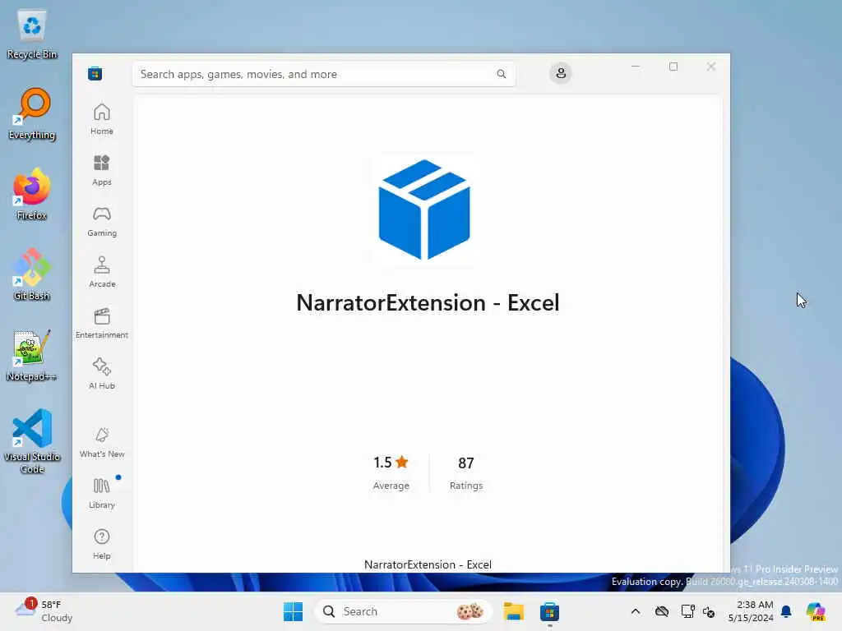Maximize the Microsoft Store window
Screen dimensions: 842x631
(673, 67)
